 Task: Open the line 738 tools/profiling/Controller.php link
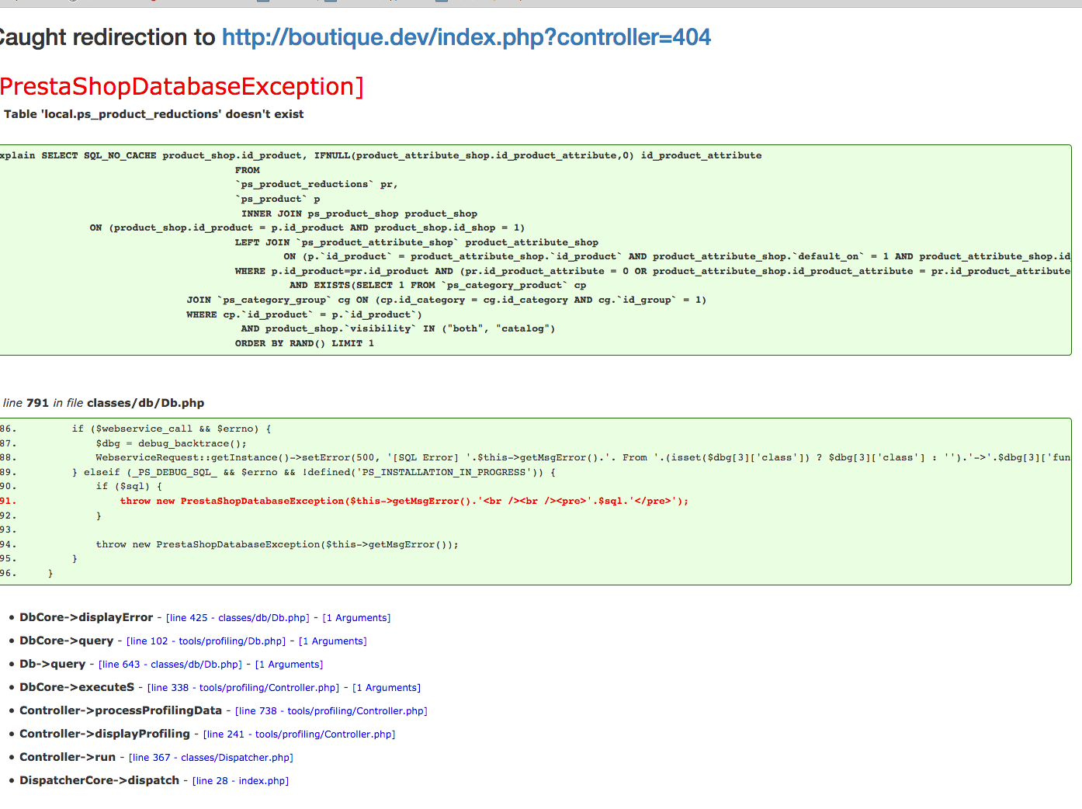click(x=331, y=711)
